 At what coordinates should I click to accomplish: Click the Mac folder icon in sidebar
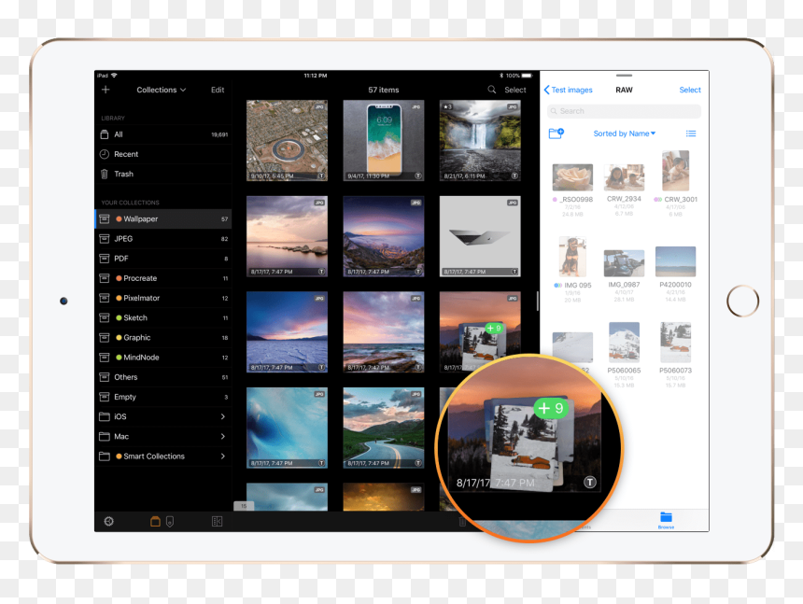pyautogui.click(x=105, y=437)
